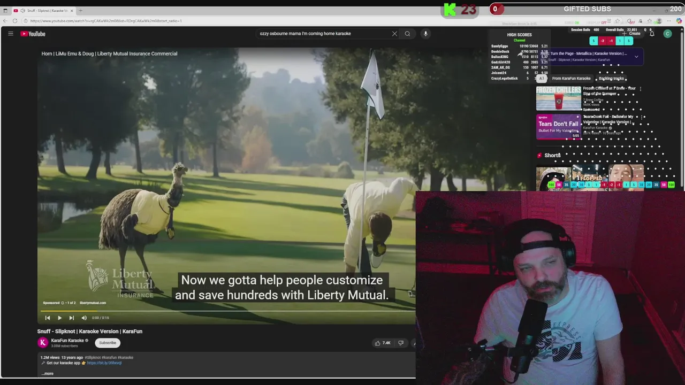
Task: Select the Backing tracks chip
Action: tap(611, 79)
